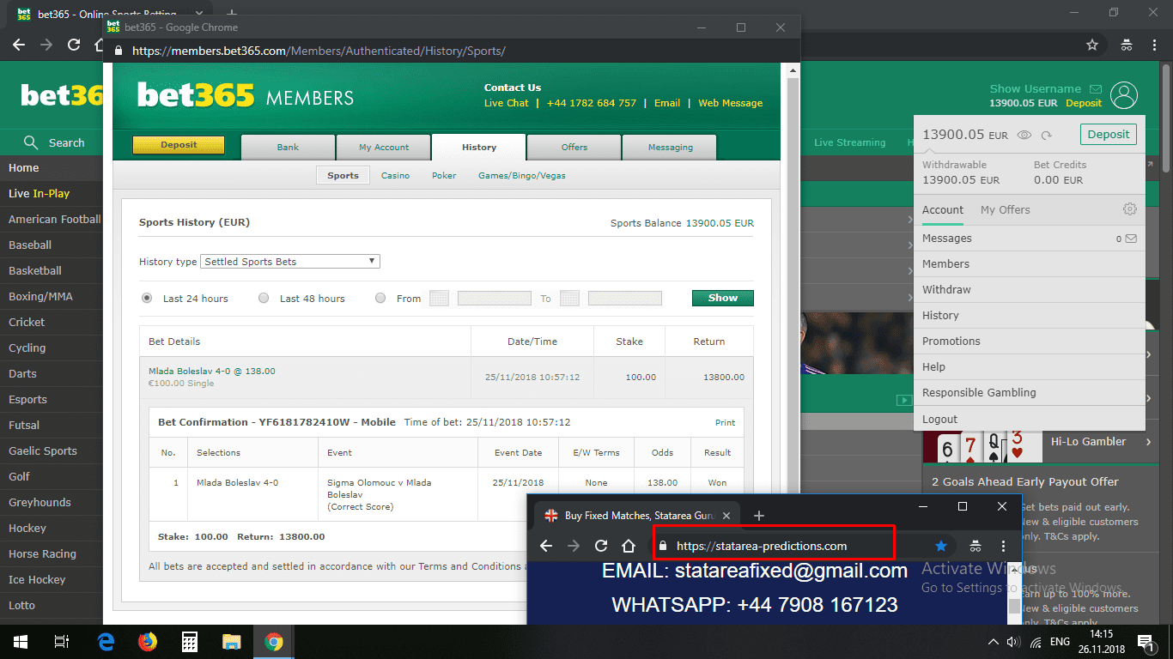Open the To date calendar icon

(569, 299)
